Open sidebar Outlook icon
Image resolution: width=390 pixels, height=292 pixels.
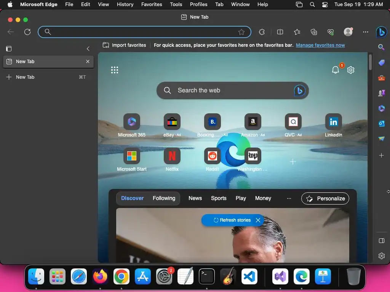click(x=382, y=124)
